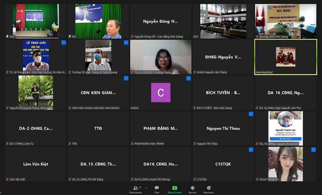Click muted mic icon on C15TQK tile
The image size is (322, 195).
[195, 179]
